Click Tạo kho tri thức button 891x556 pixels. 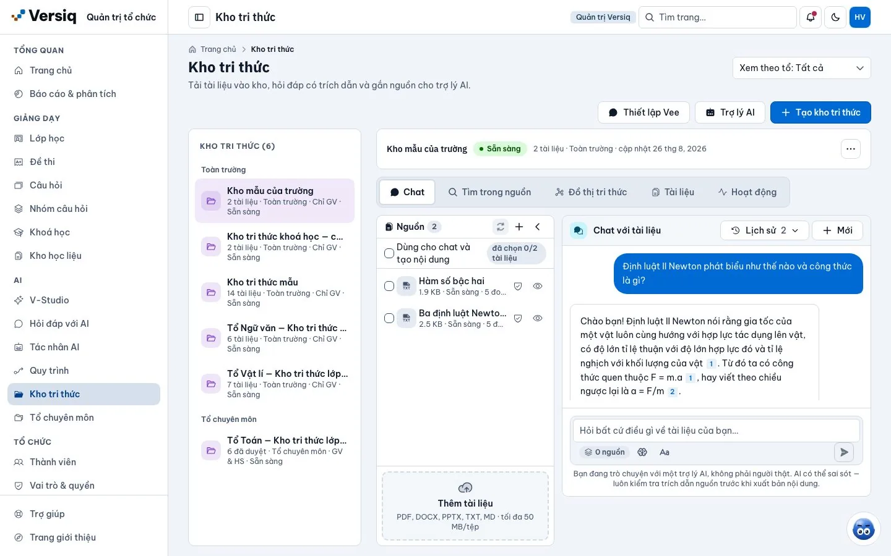coord(820,112)
